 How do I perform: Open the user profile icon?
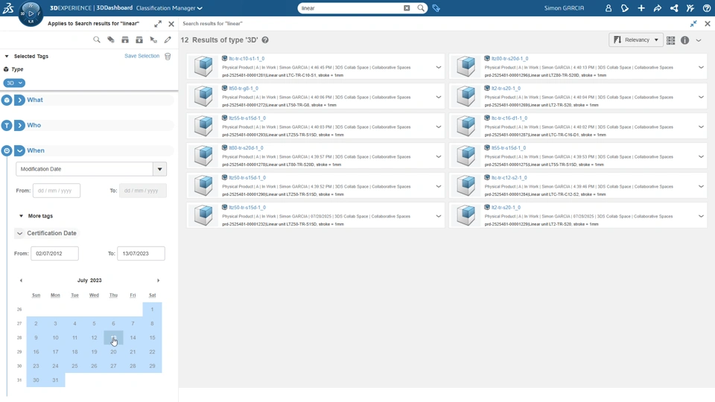click(x=608, y=8)
